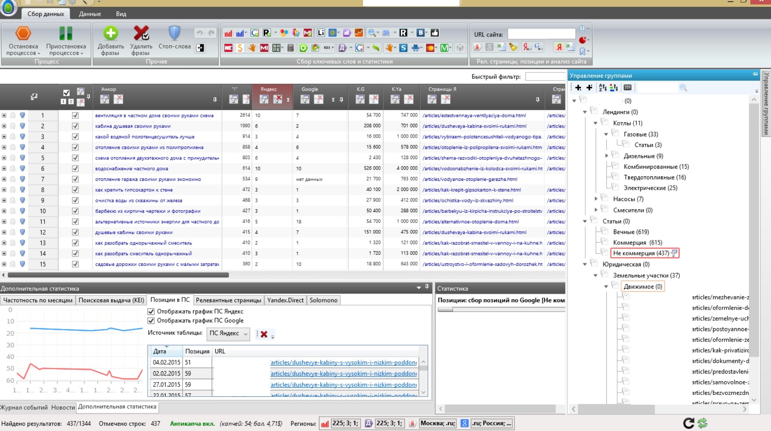Image resolution: width=771 pixels, height=431 pixels.
Task: Select the Коммерция (615) group
Action: (637, 242)
